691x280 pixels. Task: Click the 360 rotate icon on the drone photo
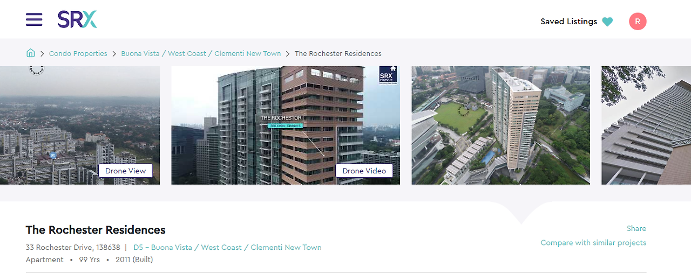pos(36,69)
